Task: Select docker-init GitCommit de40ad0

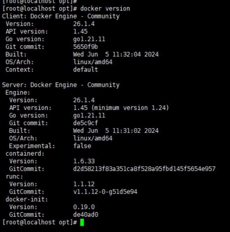Action: [x=85, y=215]
